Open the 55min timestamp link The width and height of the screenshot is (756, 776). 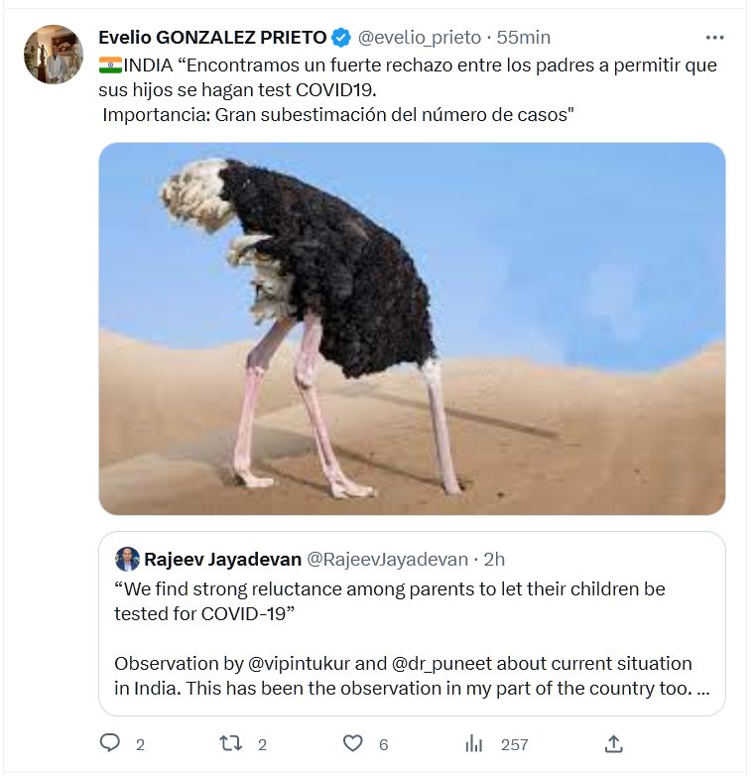click(523, 38)
